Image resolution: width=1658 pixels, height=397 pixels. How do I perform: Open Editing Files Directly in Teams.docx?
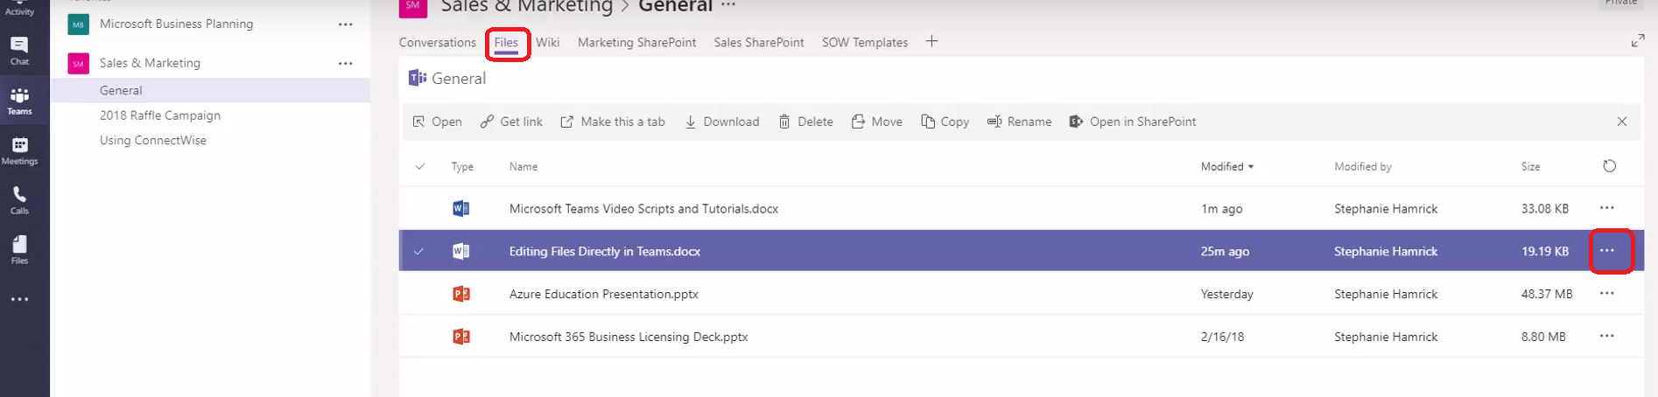pyautogui.click(x=605, y=251)
